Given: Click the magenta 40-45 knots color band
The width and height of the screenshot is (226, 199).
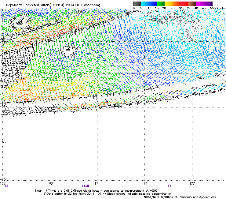Looking at the screenshot, I should [x=200, y=4].
